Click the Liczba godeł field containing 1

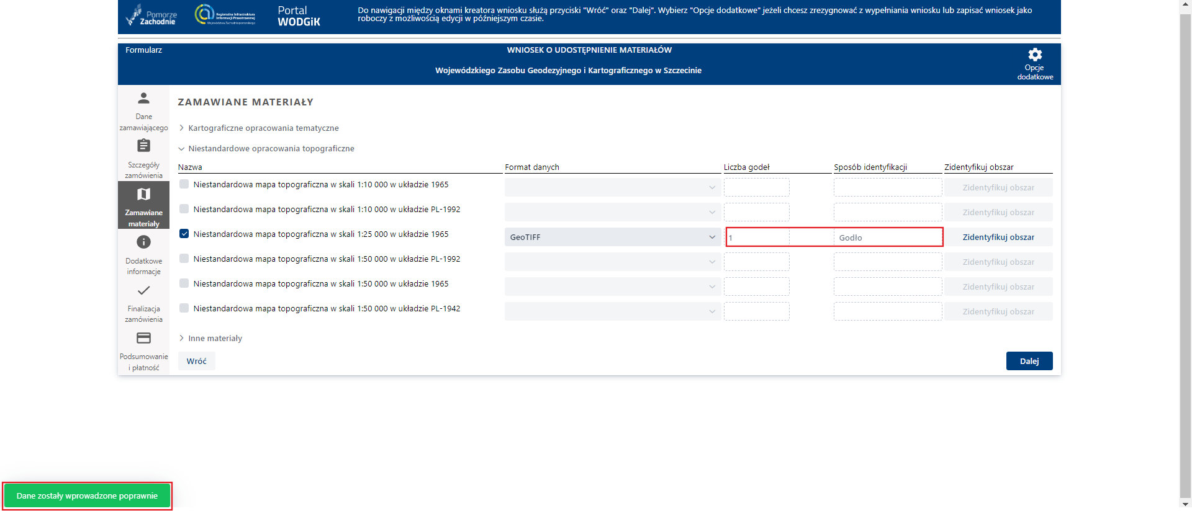[757, 238]
